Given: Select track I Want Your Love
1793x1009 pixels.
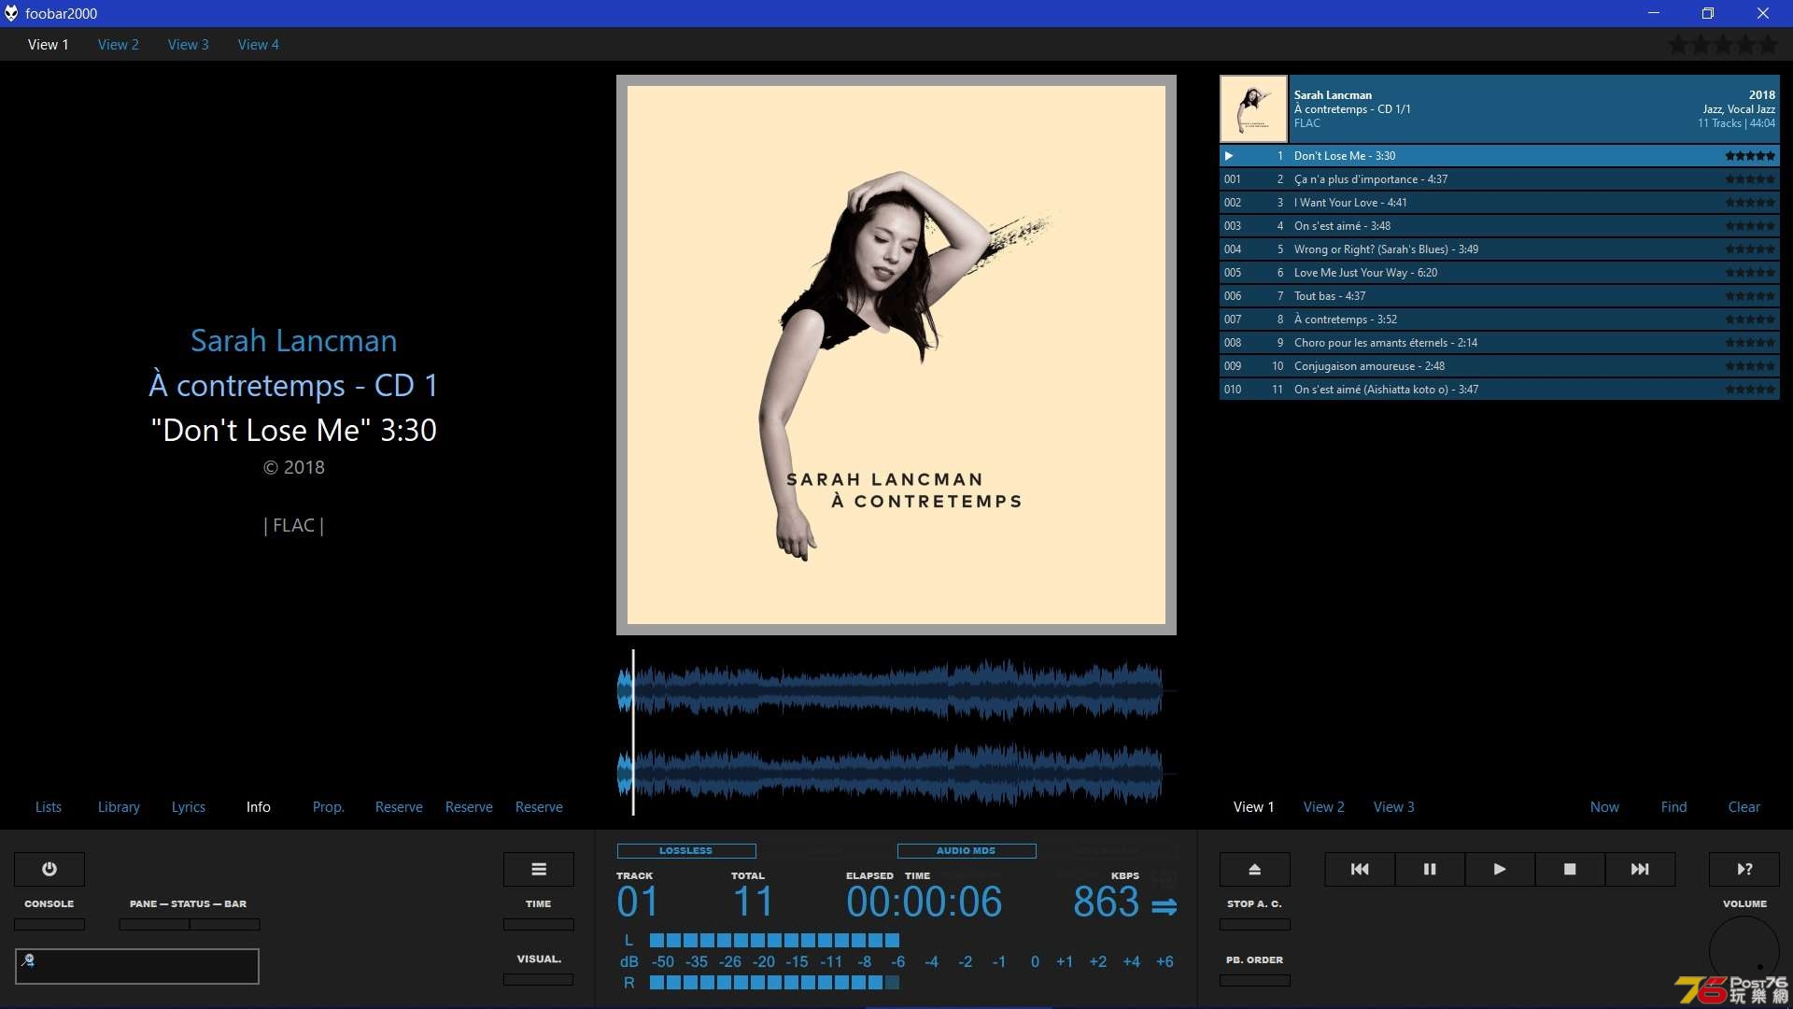Looking at the screenshot, I should pyautogui.click(x=1500, y=203).
